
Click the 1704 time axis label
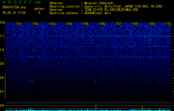coord(69,24)
